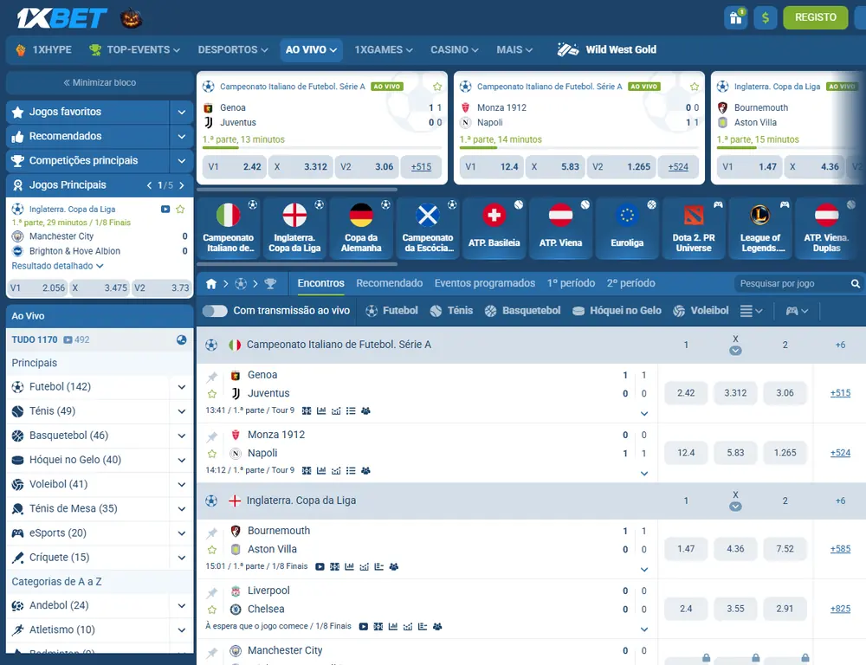Screen dimensions: 866x665
Task: Open the CASINO menu
Action: coord(455,49)
